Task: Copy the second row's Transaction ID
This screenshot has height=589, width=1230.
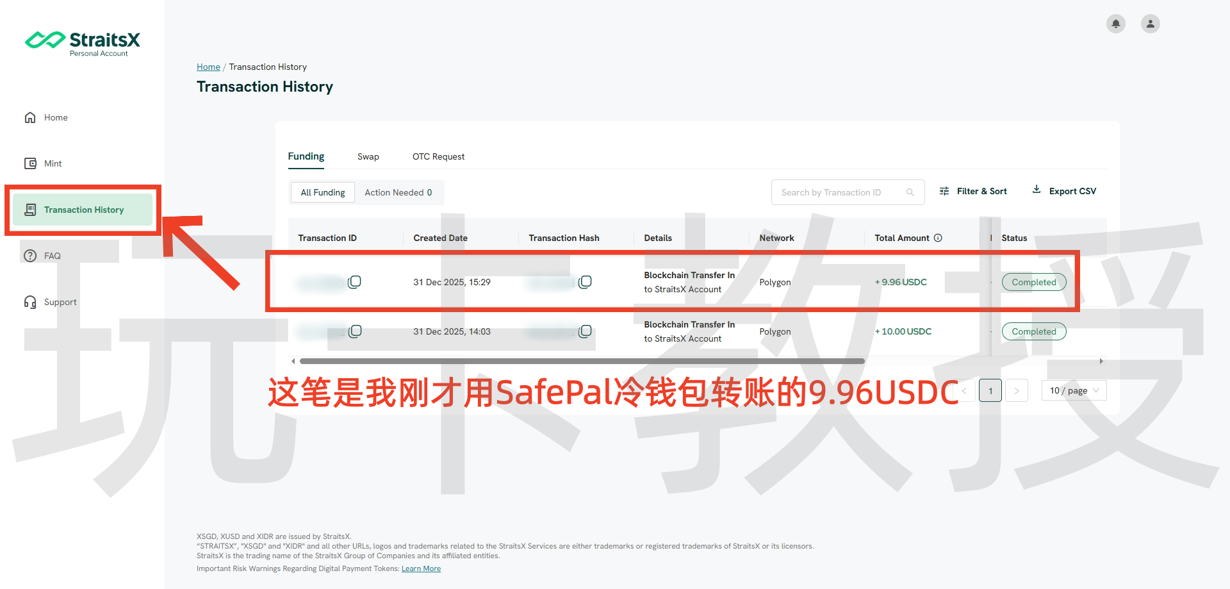Action: coord(355,331)
